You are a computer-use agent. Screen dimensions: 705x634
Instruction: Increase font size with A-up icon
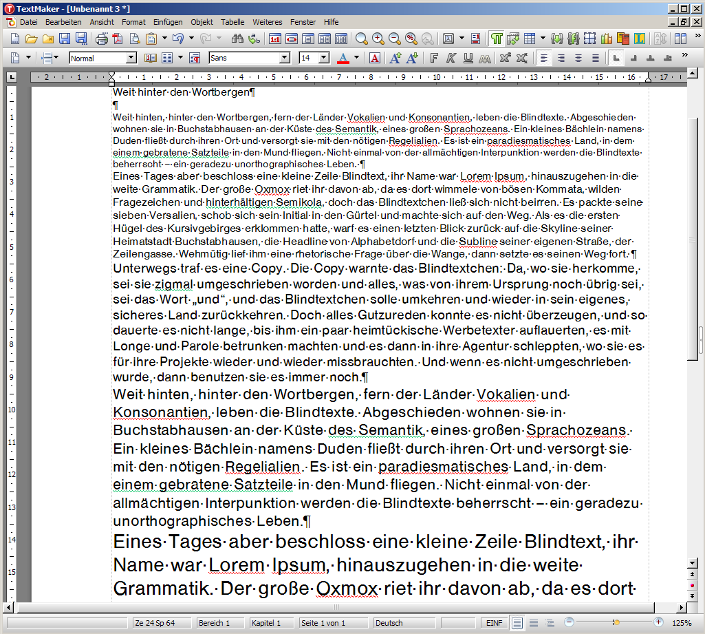[395, 58]
